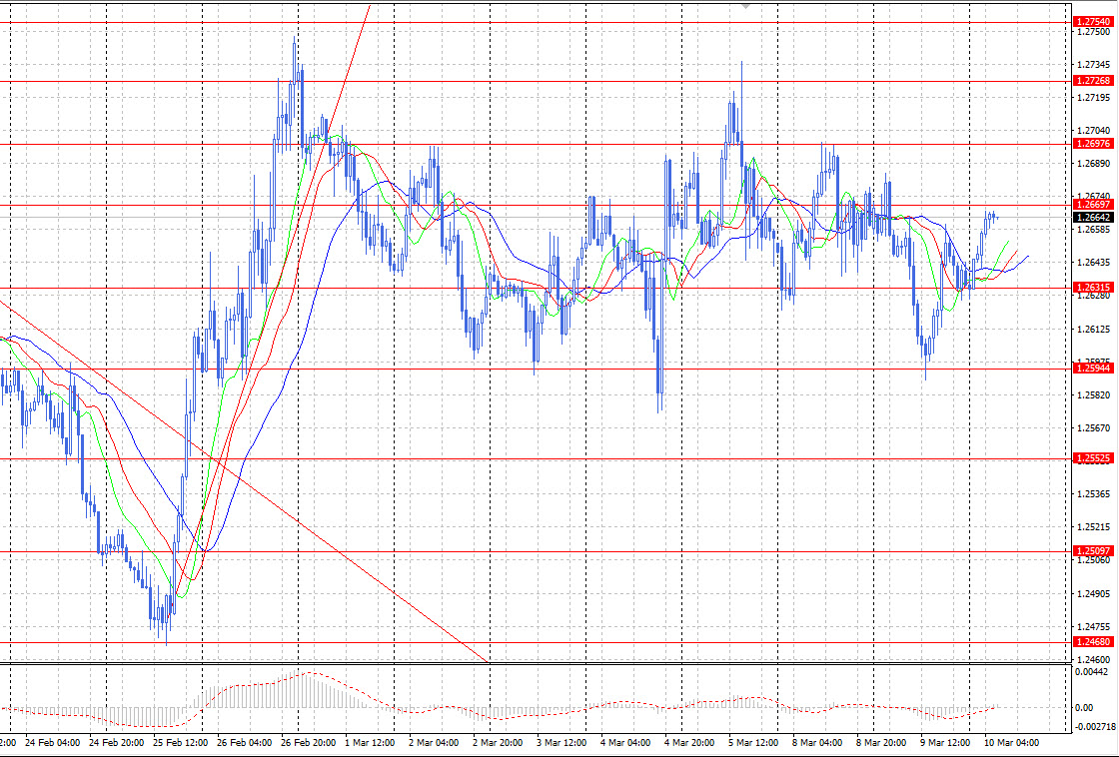1119x757 pixels.
Task: Click 1.25215 on the price scale
Action: (x=1093, y=527)
